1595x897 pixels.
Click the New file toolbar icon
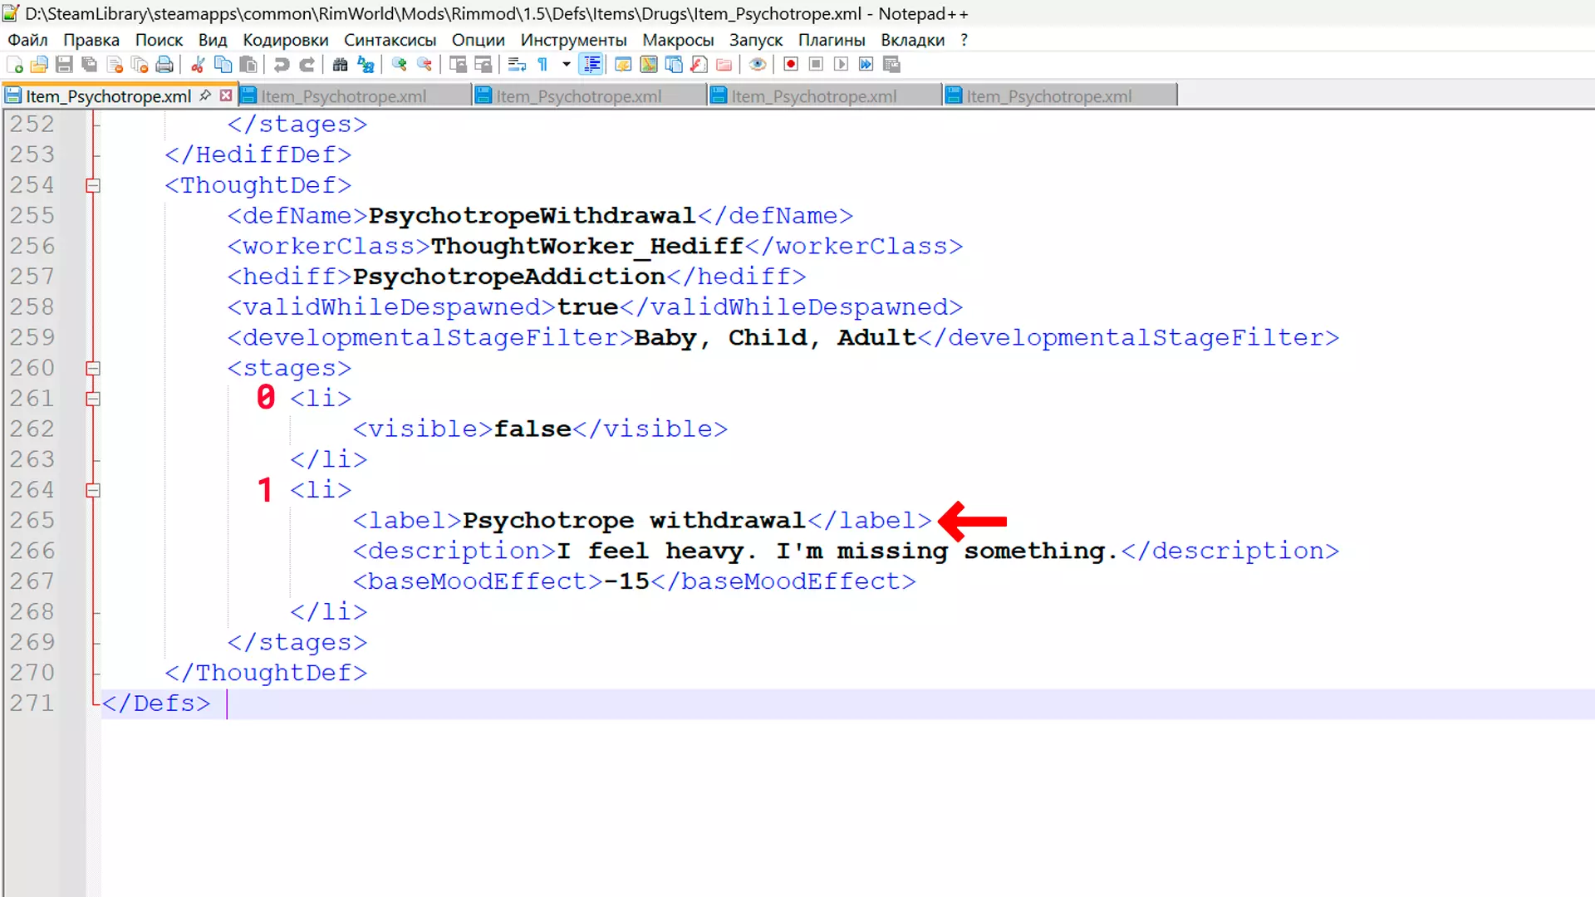point(14,65)
